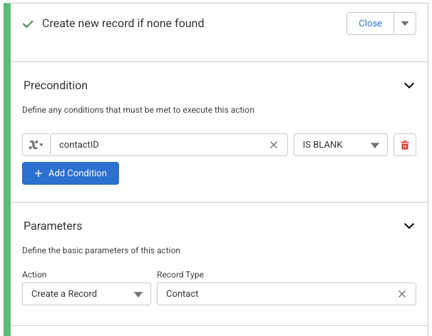Open the Create a Record action dropdown
Viewport: 432px width, 336px height.
[x=86, y=294]
